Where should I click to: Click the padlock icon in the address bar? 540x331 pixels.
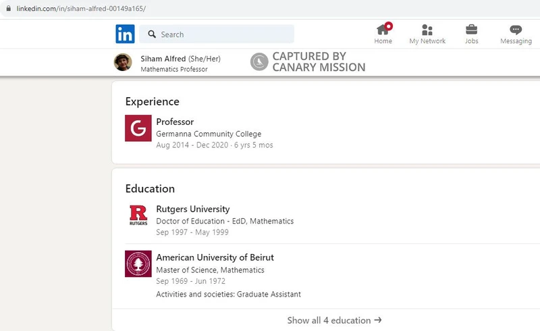tap(8, 8)
